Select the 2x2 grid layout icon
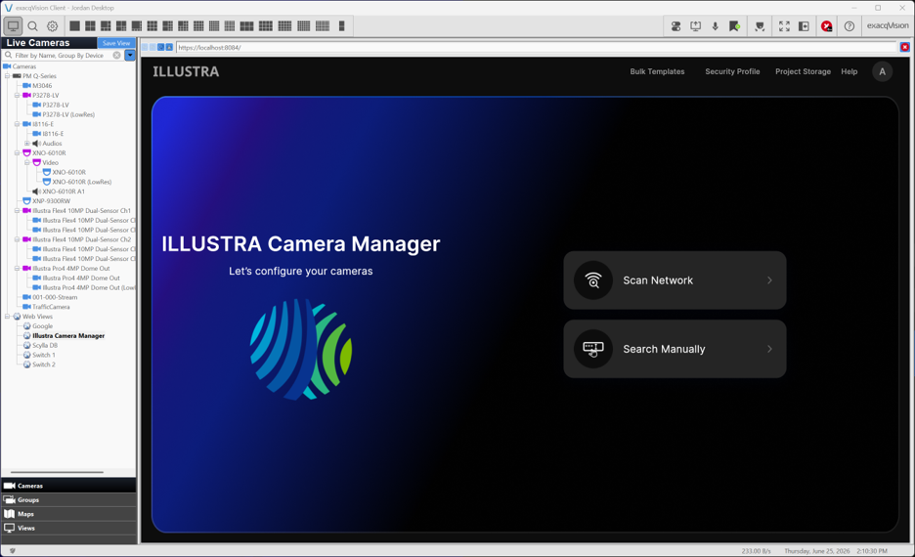This screenshot has width=915, height=557. pyautogui.click(x=90, y=25)
